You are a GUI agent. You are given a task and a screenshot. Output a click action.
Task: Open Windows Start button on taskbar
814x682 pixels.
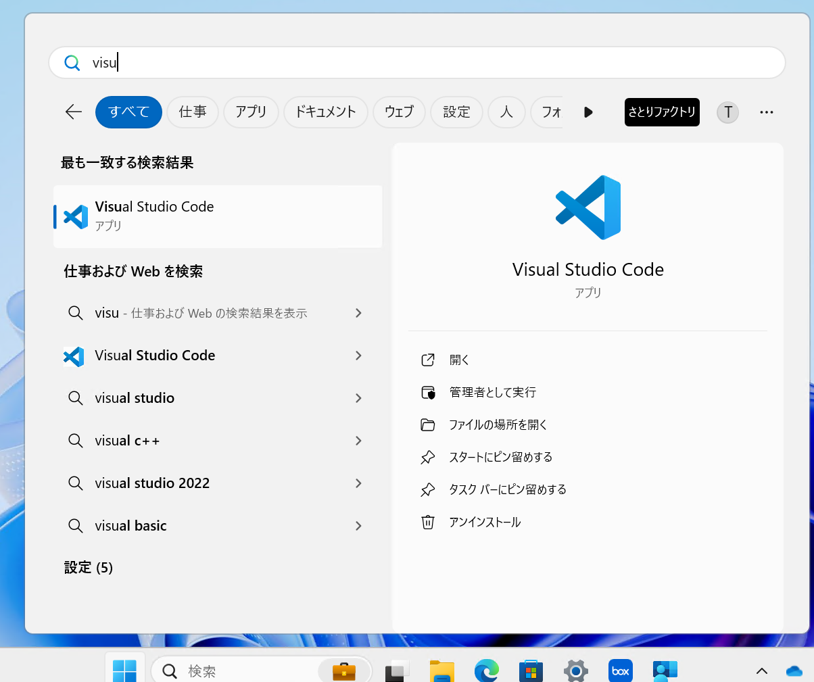point(124,671)
